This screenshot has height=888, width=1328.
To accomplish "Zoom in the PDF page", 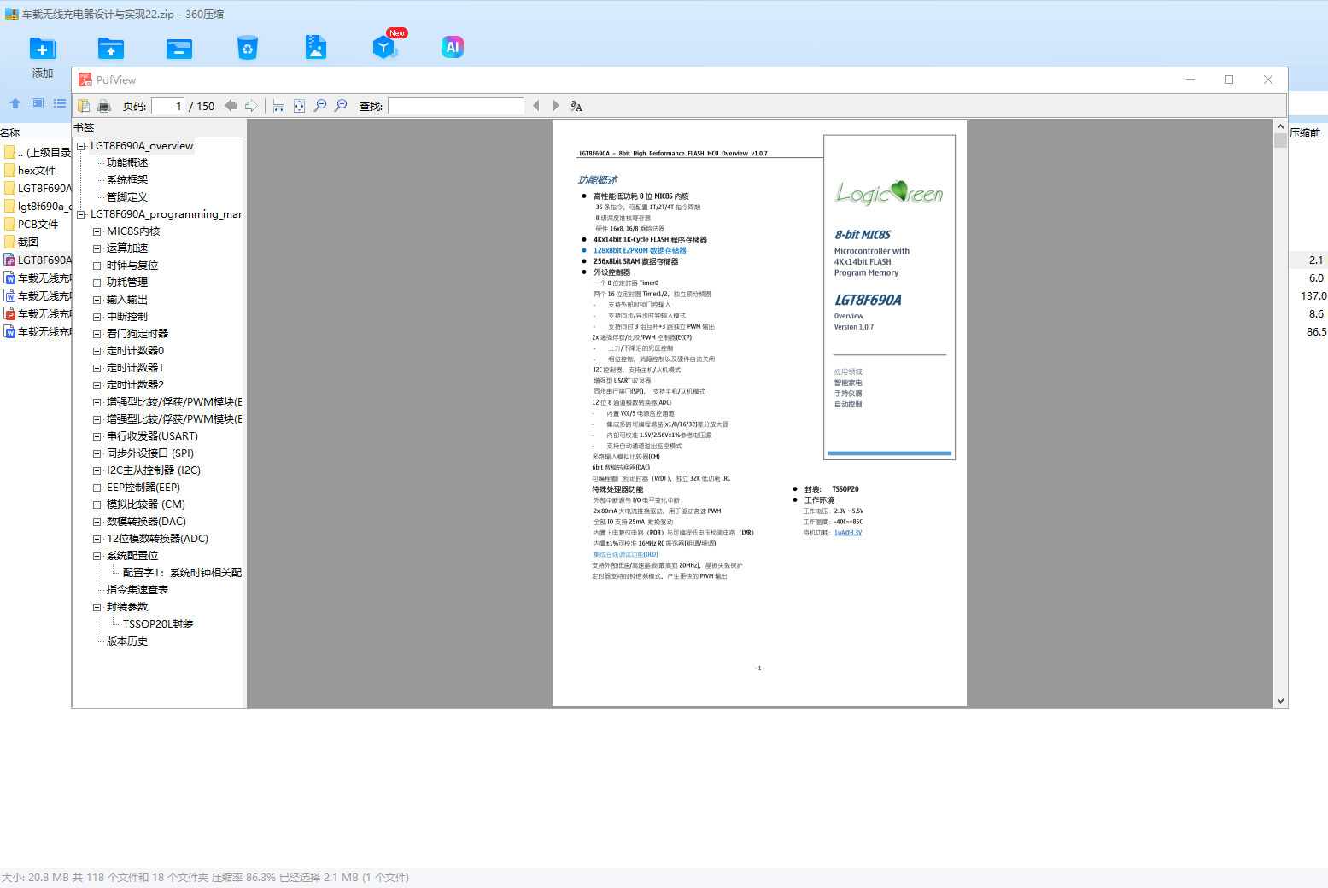I will 341,106.
